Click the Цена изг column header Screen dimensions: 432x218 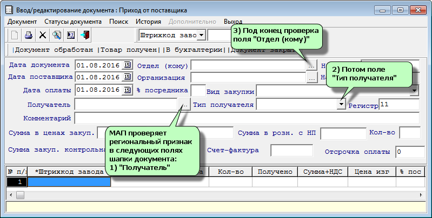[x=372, y=172]
